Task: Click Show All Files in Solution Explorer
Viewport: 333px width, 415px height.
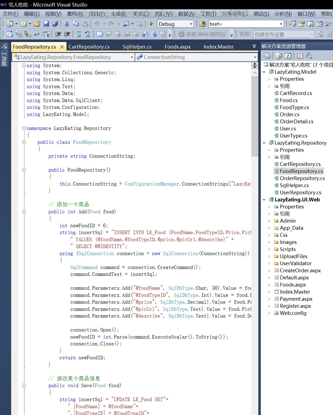Action: click(279, 56)
